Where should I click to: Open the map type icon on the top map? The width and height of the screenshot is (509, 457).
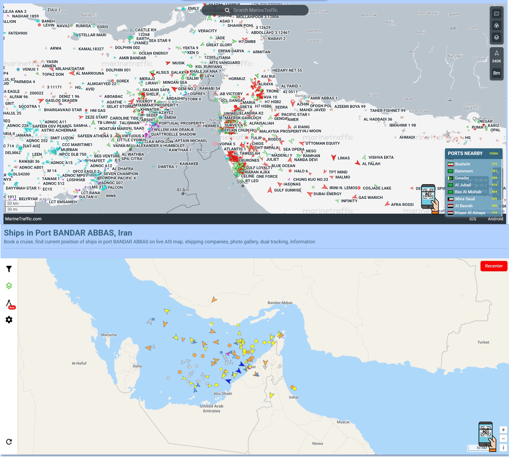496,14
